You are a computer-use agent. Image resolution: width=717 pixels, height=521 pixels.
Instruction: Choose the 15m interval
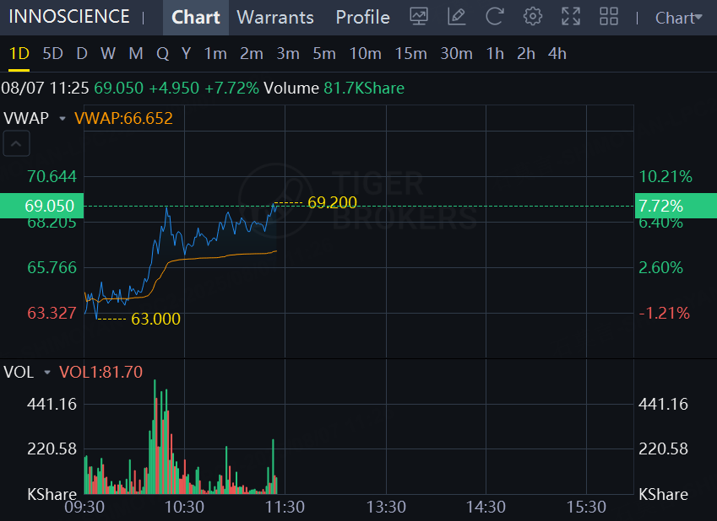point(410,54)
